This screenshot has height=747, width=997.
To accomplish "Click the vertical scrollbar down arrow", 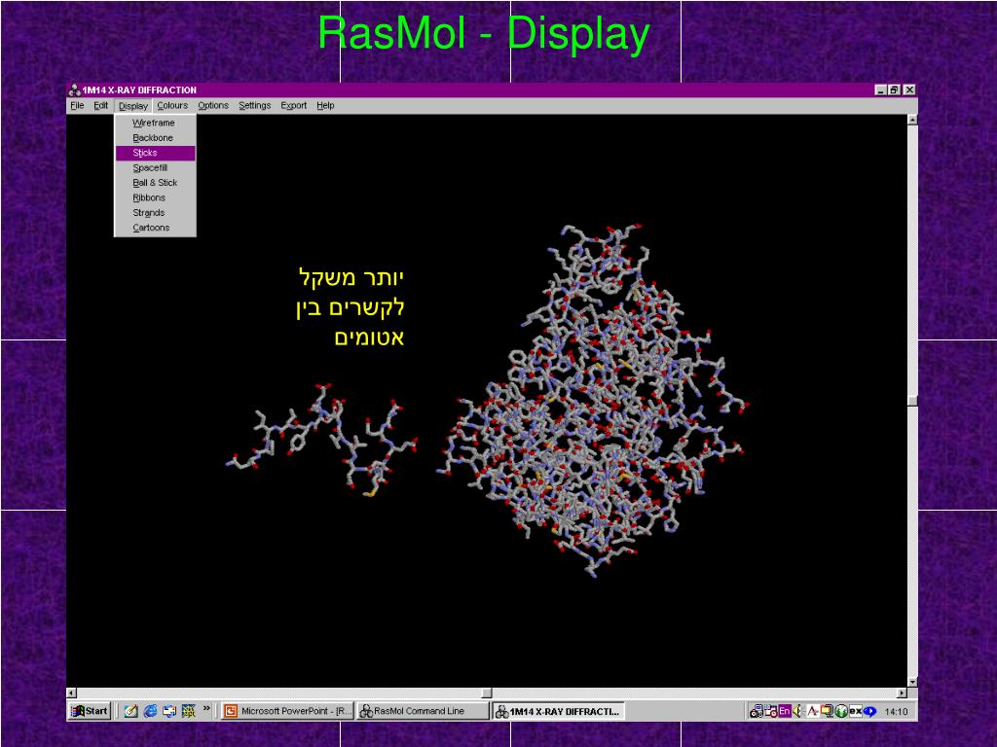I will pyautogui.click(x=912, y=682).
